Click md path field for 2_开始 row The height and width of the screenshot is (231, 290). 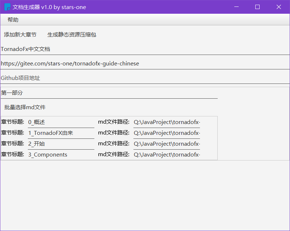[167, 144]
